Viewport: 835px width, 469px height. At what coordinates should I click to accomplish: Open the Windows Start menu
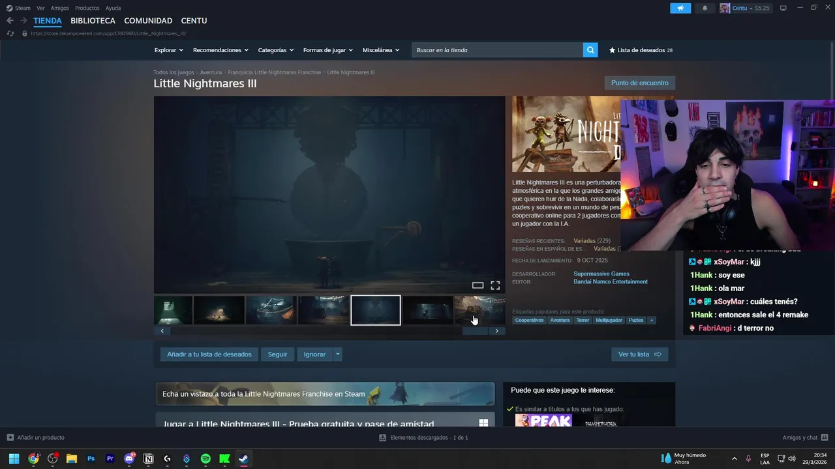14,459
